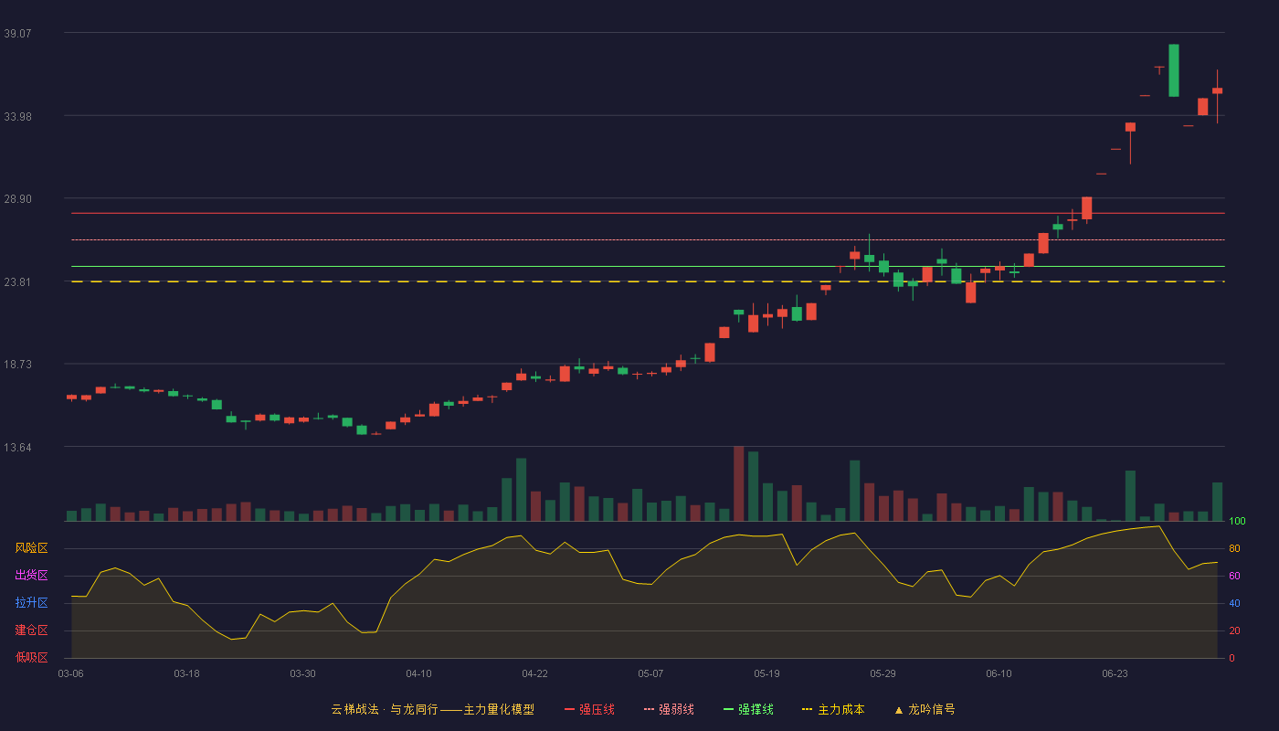Toggle the 强压线 legend item
The width and height of the screenshot is (1279, 731).
(589, 709)
